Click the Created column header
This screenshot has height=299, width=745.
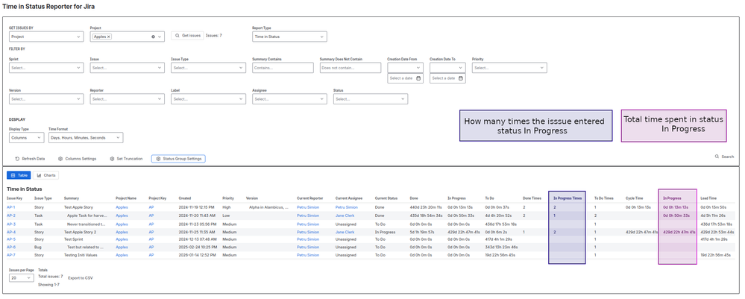184,198
